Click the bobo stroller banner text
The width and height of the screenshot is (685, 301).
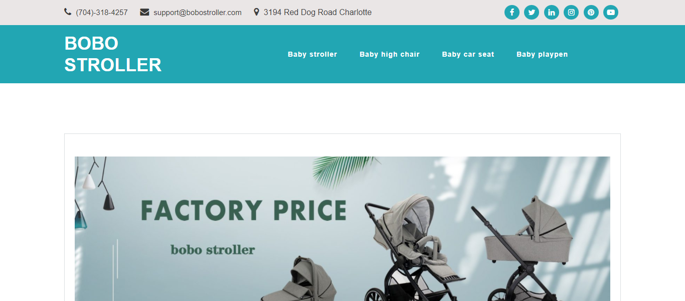point(213,249)
